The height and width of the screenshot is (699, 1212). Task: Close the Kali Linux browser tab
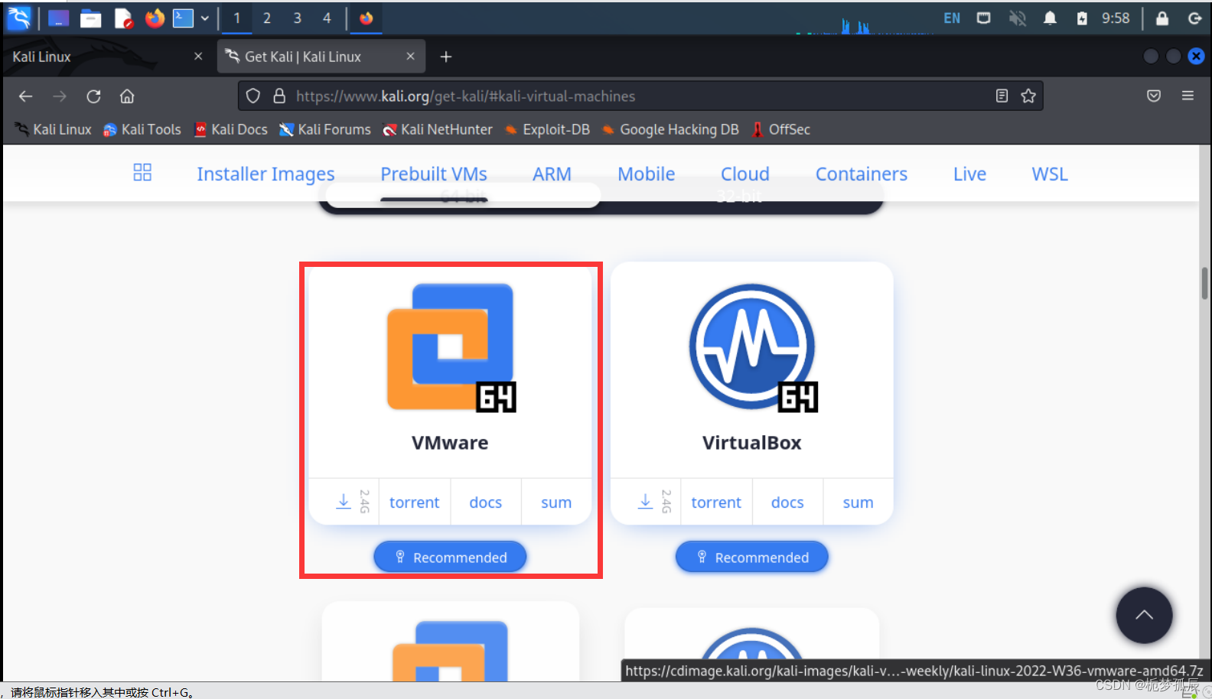198,57
